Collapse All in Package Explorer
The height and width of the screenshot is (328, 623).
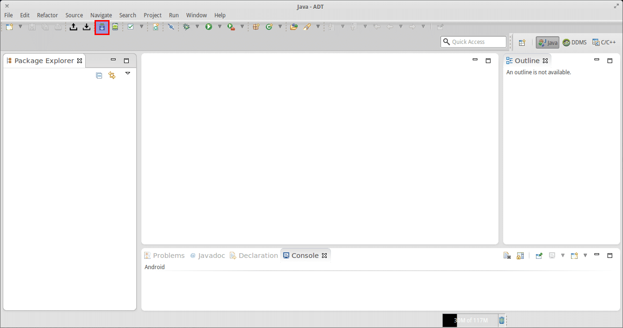[99, 75]
